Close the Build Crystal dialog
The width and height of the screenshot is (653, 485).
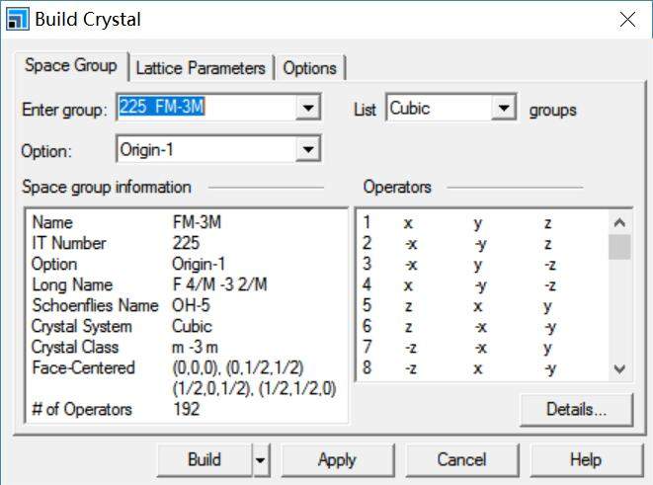point(625,19)
